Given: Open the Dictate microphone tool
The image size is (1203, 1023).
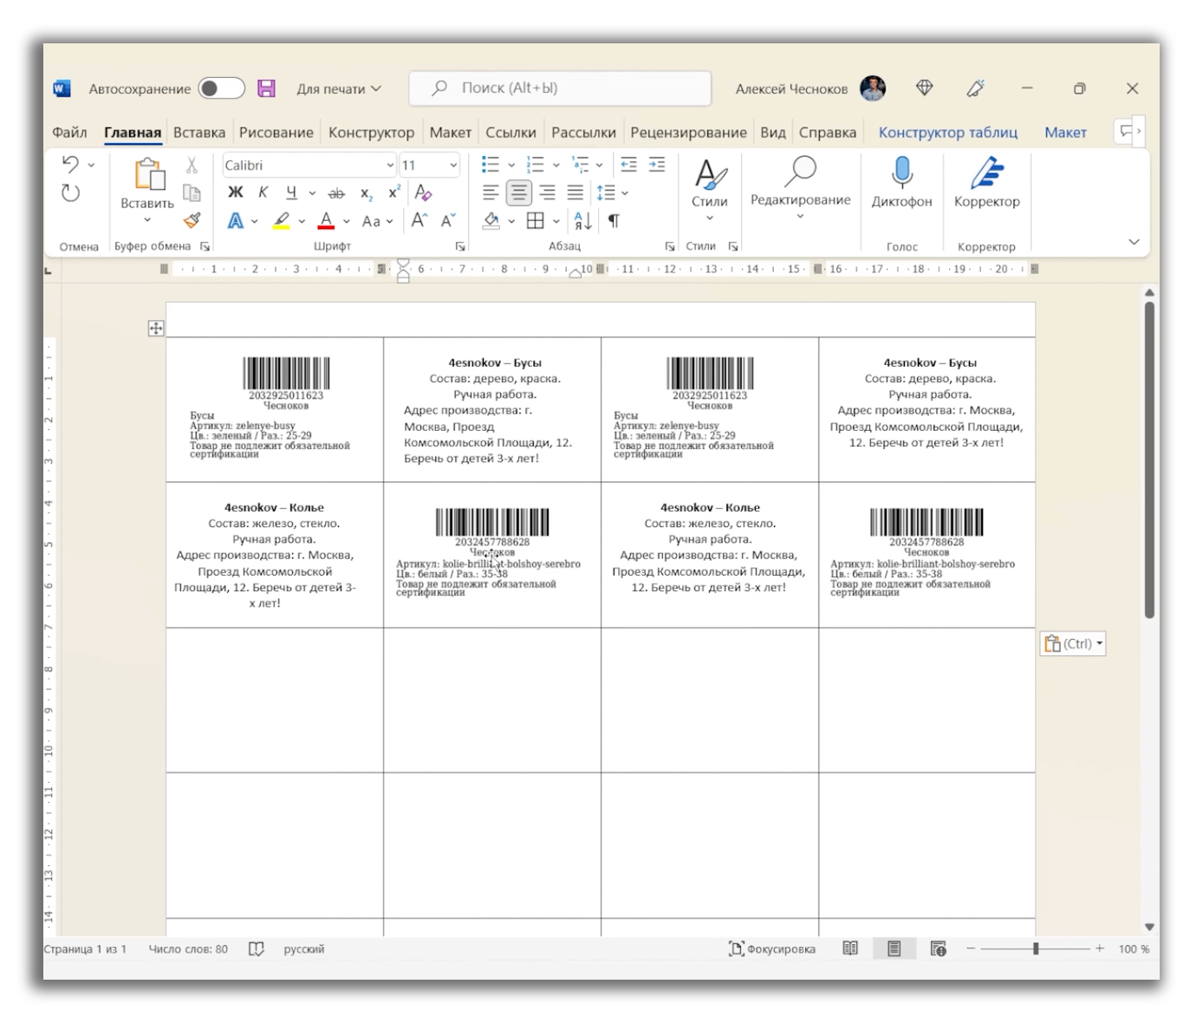Looking at the screenshot, I should (901, 182).
